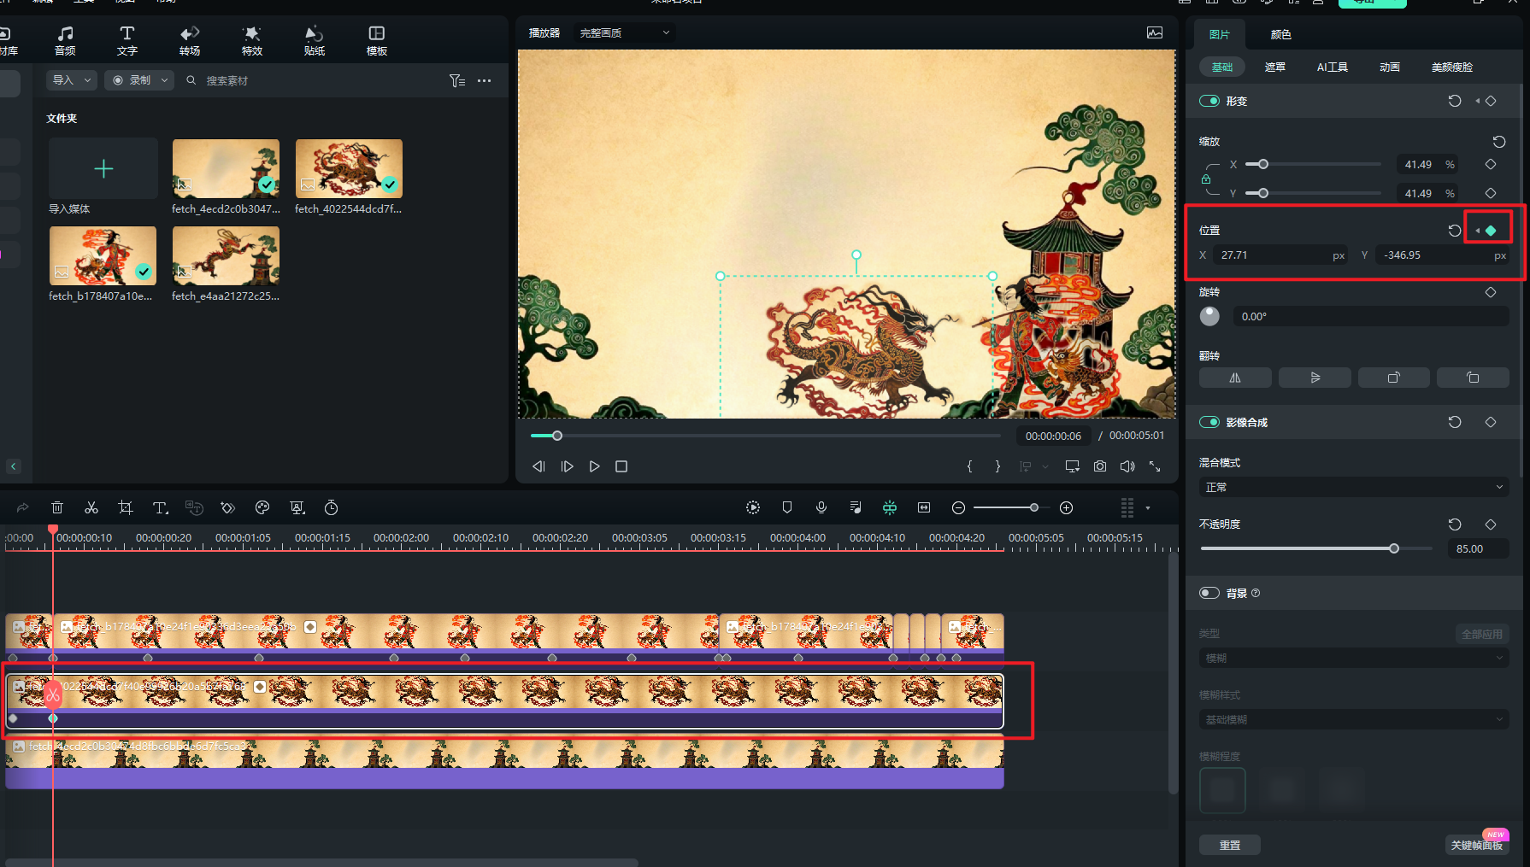Click the position X value field
The image size is (1530, 867).
click(1274, 255)
